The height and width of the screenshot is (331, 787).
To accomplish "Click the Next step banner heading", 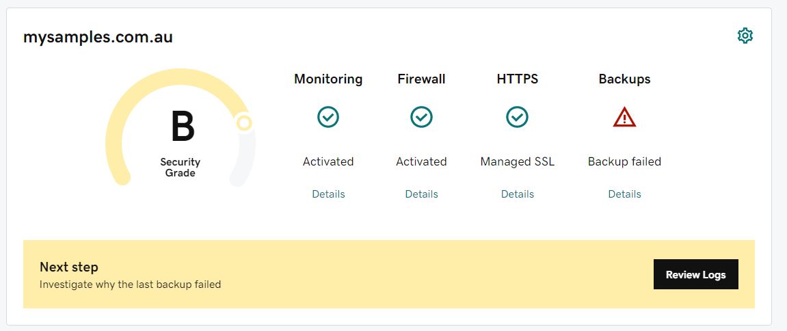I will [x=69, y=267].
